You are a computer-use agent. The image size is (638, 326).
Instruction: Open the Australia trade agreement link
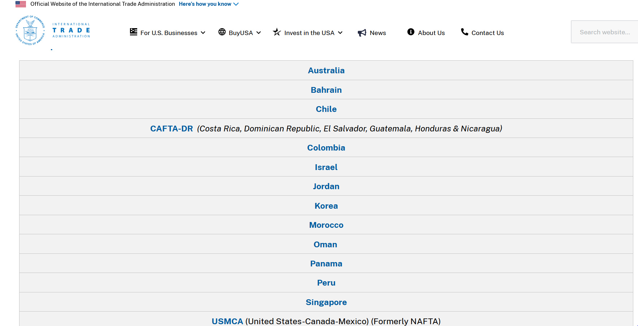click(326, 70)
